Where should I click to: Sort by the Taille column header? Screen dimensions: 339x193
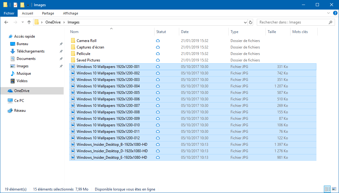278,32
